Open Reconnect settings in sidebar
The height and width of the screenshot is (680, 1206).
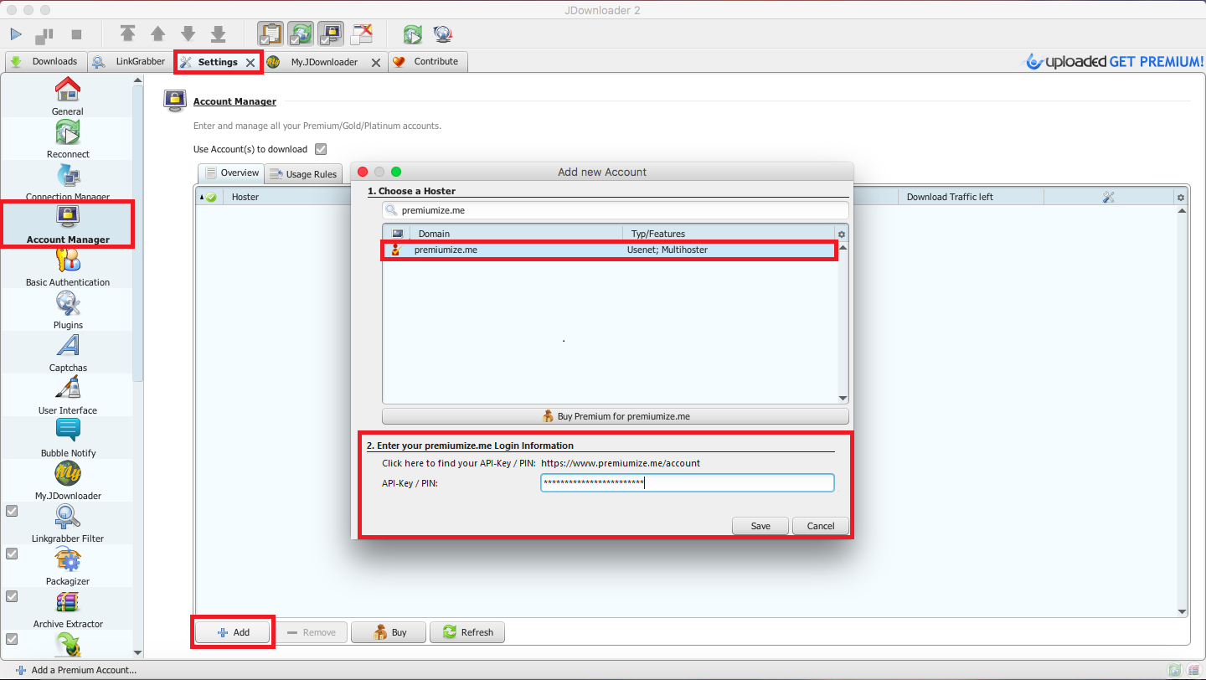coord(67,139)
